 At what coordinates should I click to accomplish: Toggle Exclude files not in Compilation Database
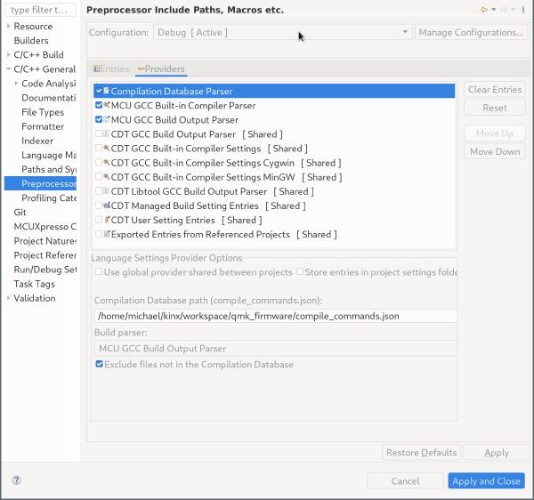(x=99, y=364)
